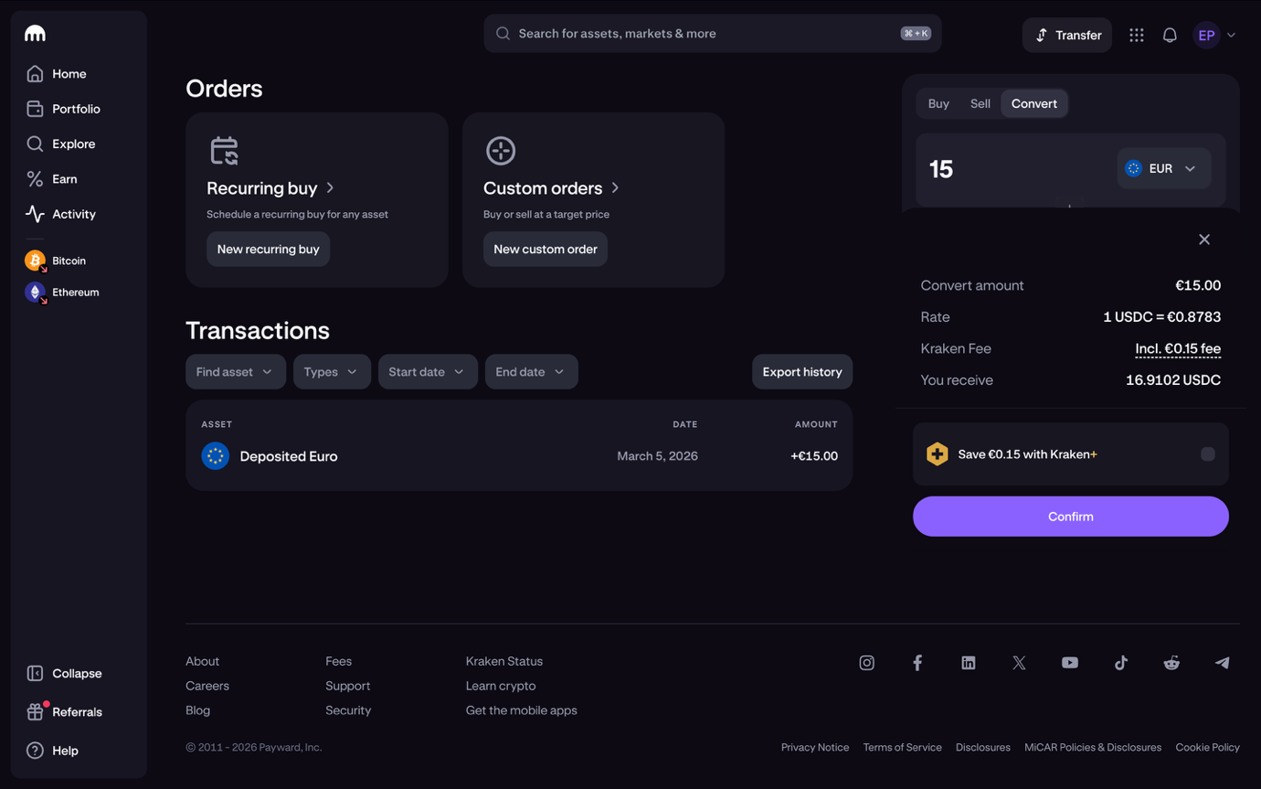Click the Kraken logo in the sidebar
Viewport: 1261px width, 789px height.
coord(35,34)
